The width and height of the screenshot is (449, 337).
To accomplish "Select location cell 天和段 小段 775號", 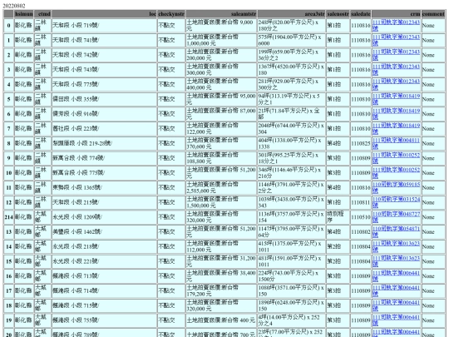I will tap(104, 85).
